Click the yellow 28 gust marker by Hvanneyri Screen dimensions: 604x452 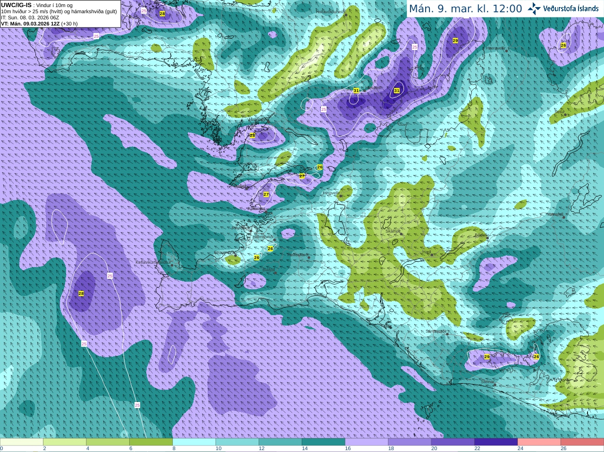[x=252, y=135]
